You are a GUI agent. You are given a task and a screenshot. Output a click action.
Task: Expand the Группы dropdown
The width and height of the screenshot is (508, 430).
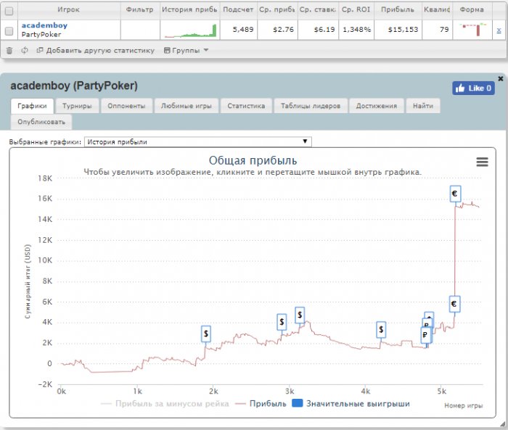pyautogui.click(x=187, y=51)
